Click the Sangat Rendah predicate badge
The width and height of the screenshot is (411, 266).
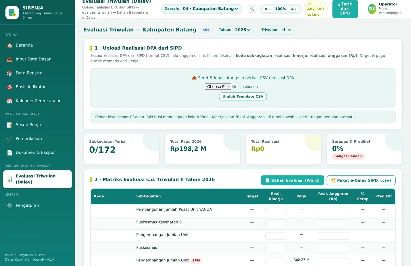(348, 156)
